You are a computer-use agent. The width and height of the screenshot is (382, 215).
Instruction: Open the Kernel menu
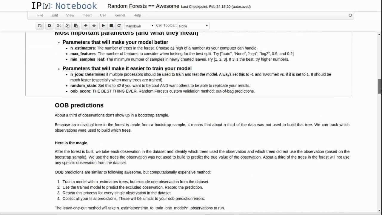120,15
